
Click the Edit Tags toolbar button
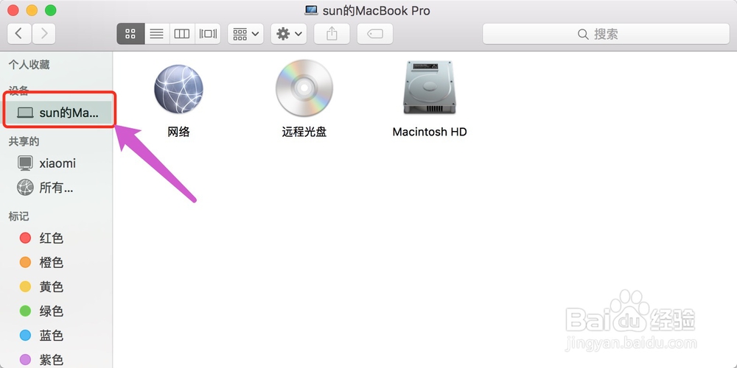[375, 34]
